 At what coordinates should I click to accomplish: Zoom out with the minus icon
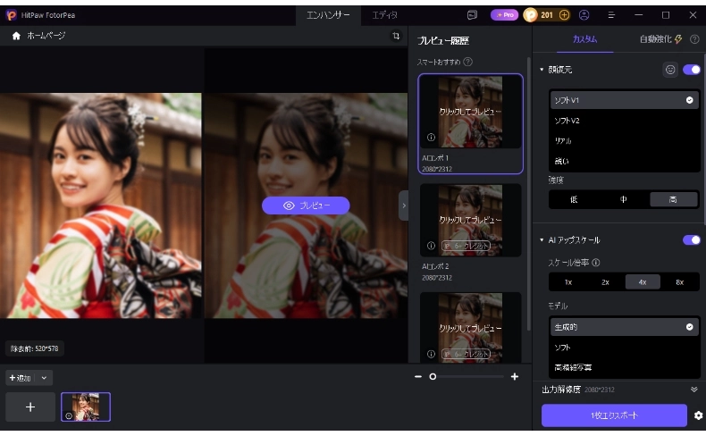pyautogui.click(x=418, y=376)
